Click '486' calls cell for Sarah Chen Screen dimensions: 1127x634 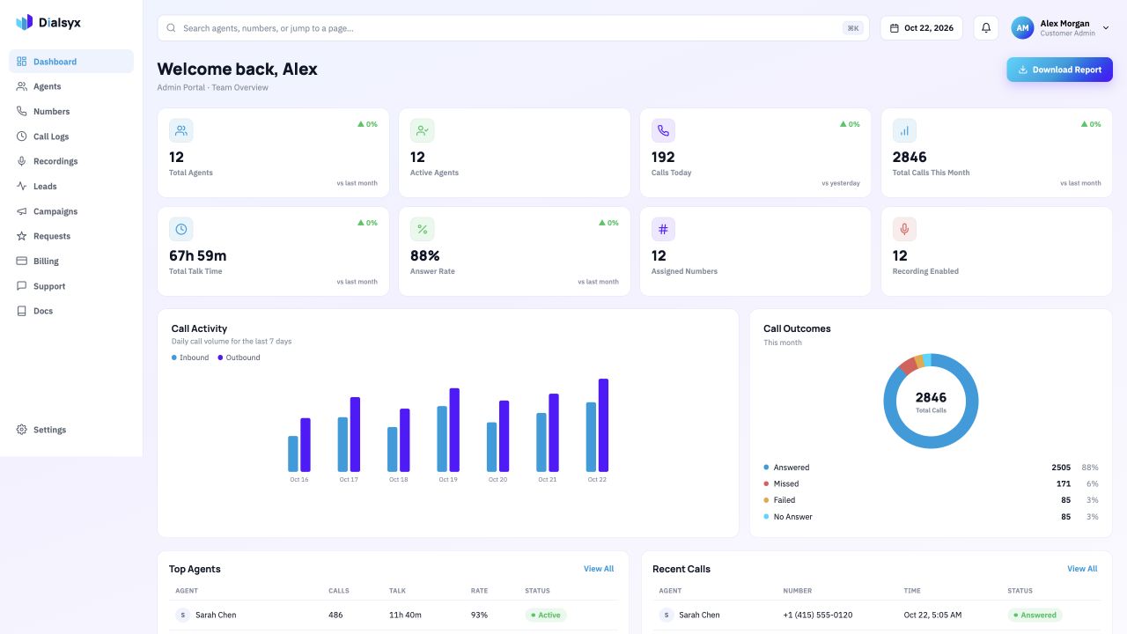tap(335, 615)
